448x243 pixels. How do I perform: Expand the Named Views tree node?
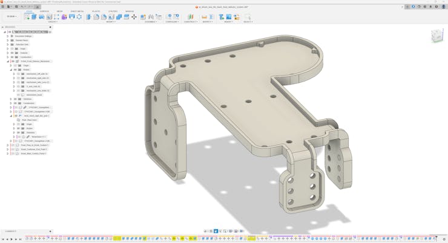[8, 40]
